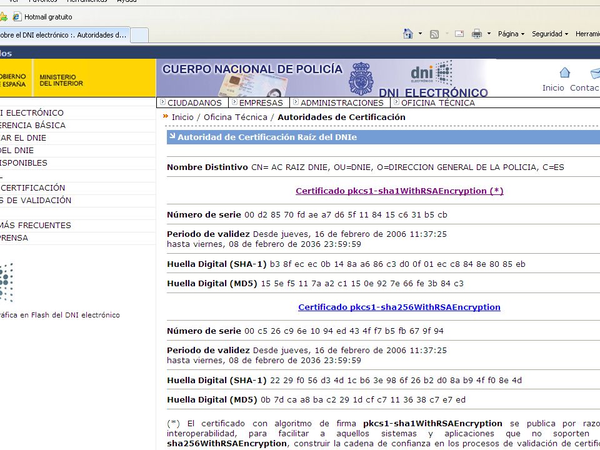The image size is (600, 450).
Task: Open the CIUDADANOS menu tab
Action: click(x=194, y=102)
